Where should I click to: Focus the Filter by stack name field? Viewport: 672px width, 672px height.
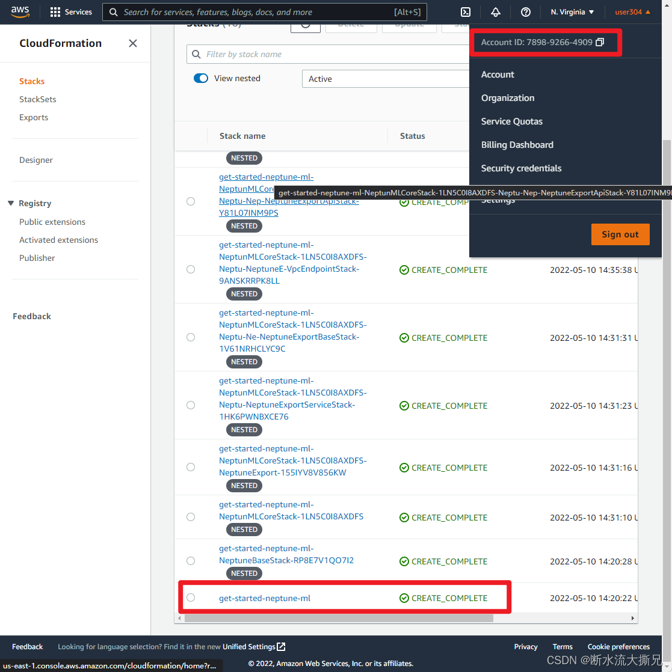click(328, 54)
